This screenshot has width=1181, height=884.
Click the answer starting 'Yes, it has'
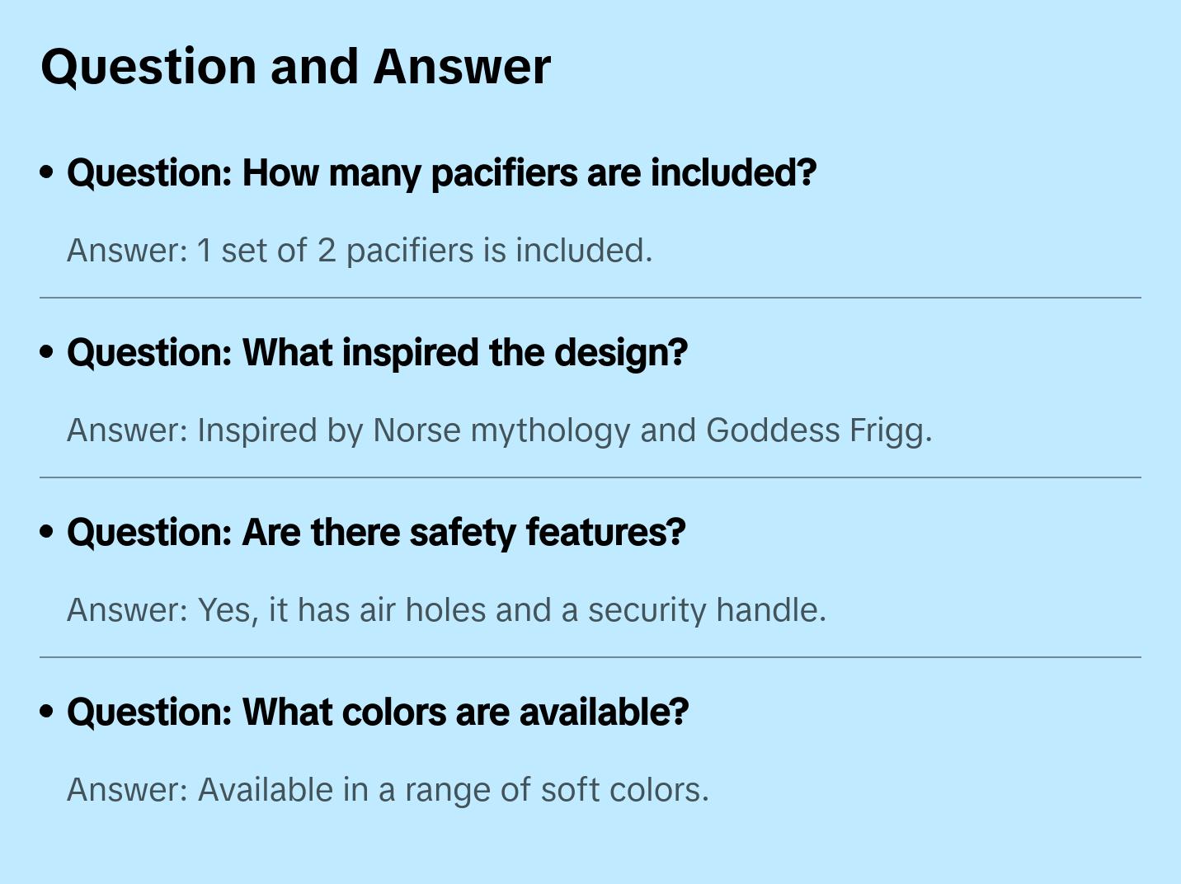click(x=446, y=610)
